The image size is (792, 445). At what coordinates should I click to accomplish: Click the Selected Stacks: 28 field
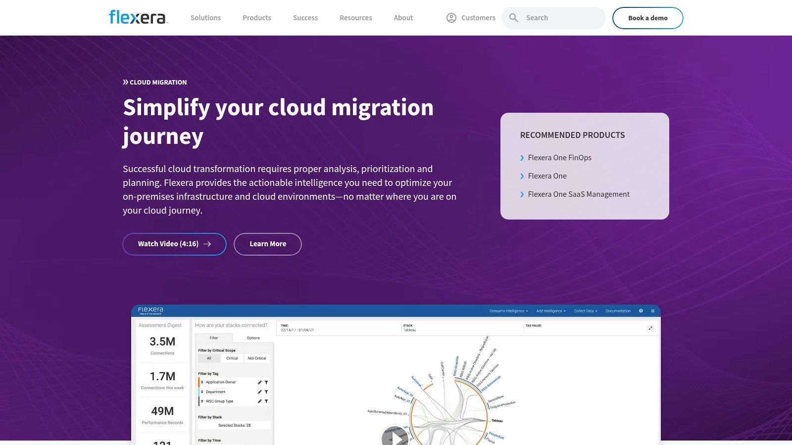pos(235,425)
